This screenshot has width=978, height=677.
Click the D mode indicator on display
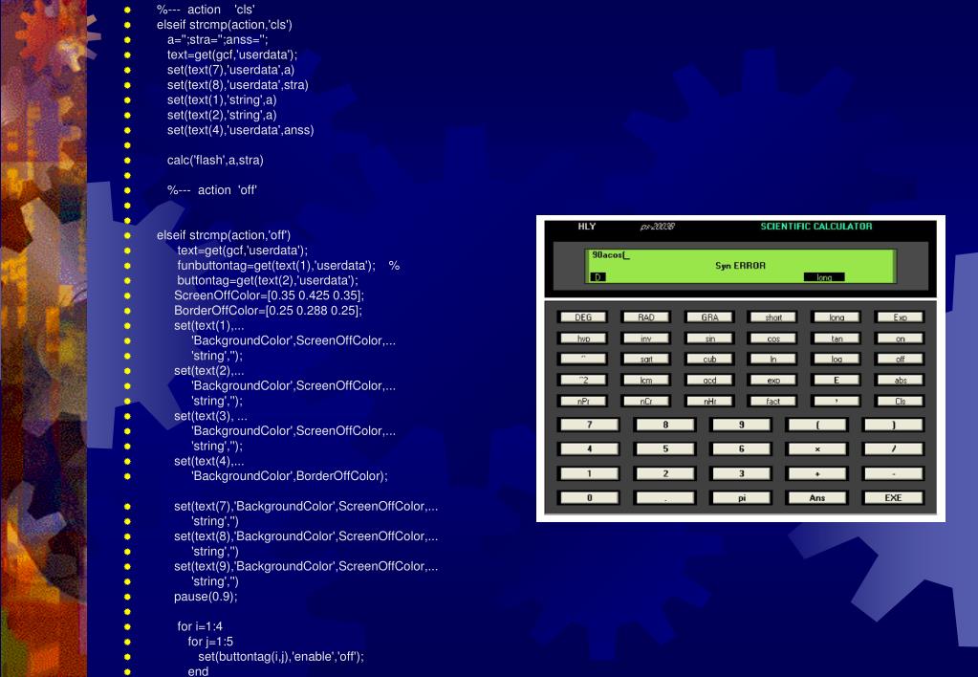pyautogui.click(x=598, y=277)
